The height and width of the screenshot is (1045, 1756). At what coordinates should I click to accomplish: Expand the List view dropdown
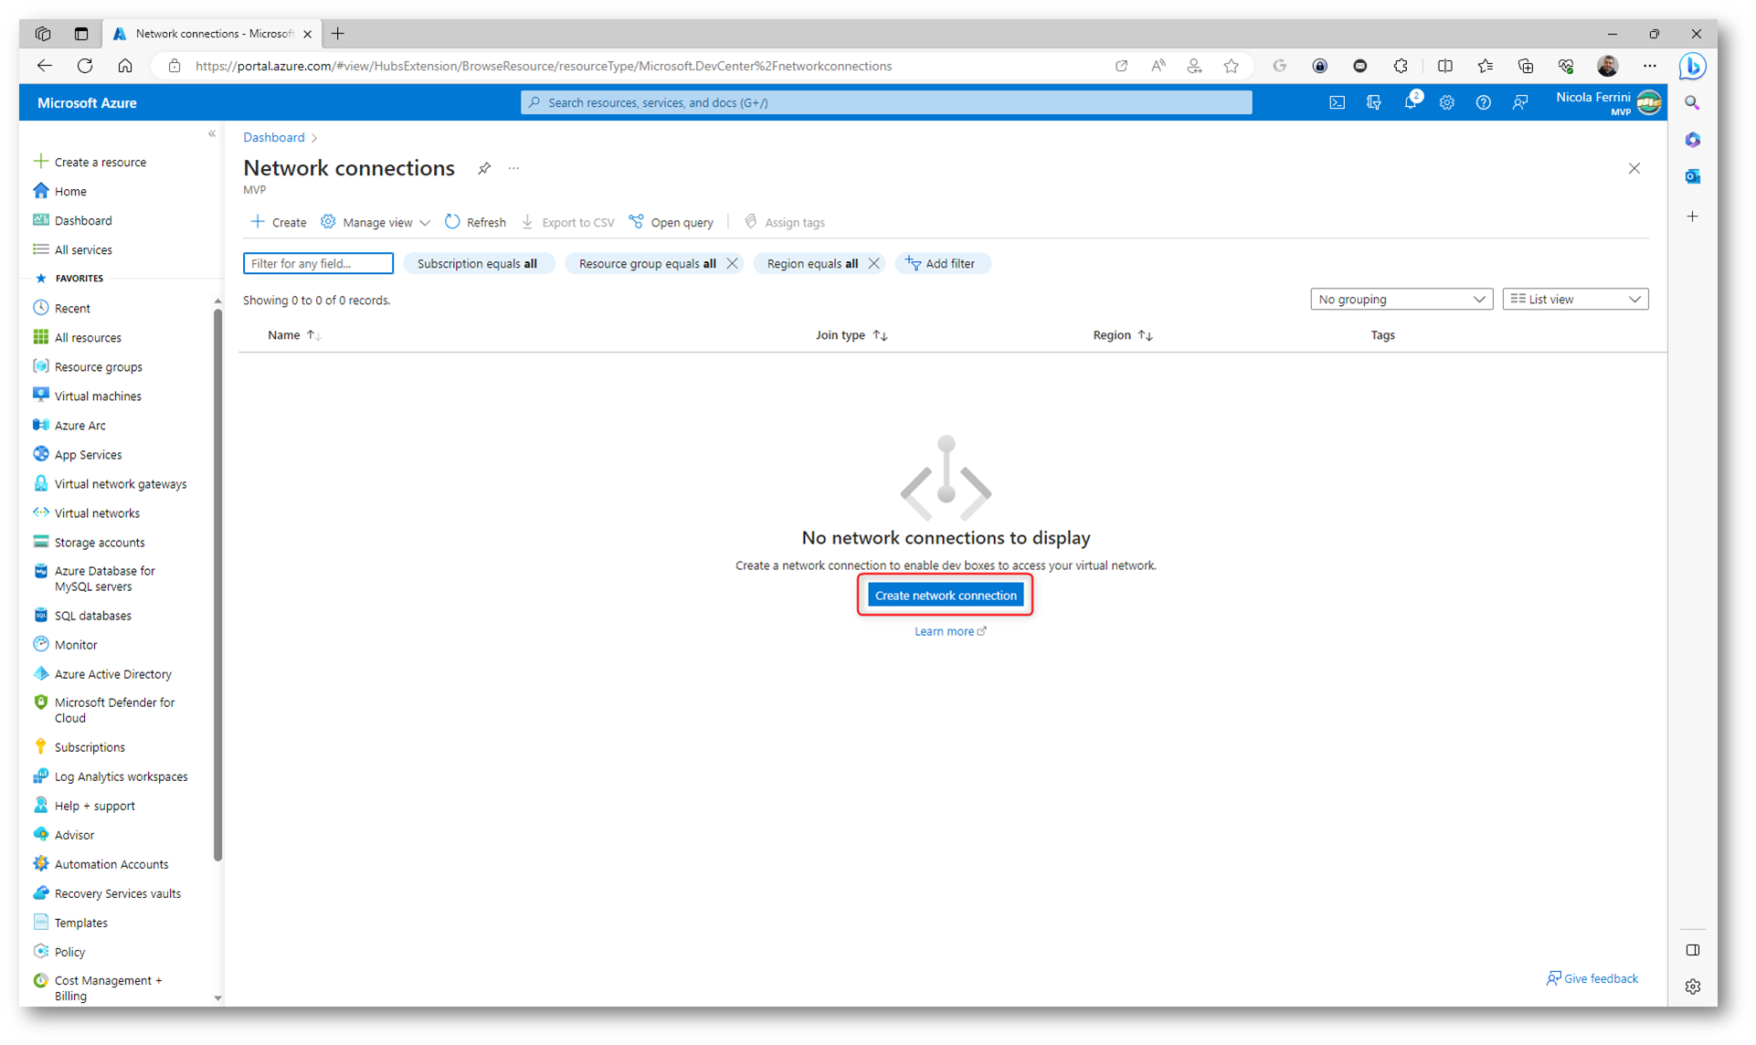1574,299
